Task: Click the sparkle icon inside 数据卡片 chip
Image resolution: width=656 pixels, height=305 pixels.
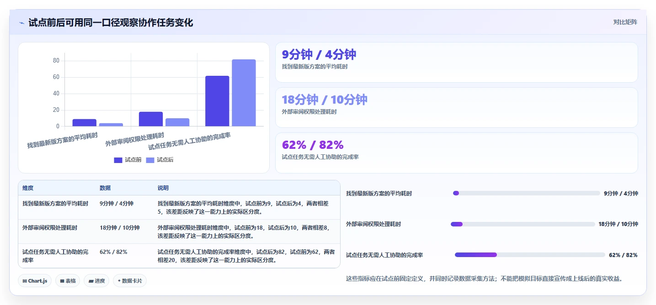Action: tap(119, 281)
